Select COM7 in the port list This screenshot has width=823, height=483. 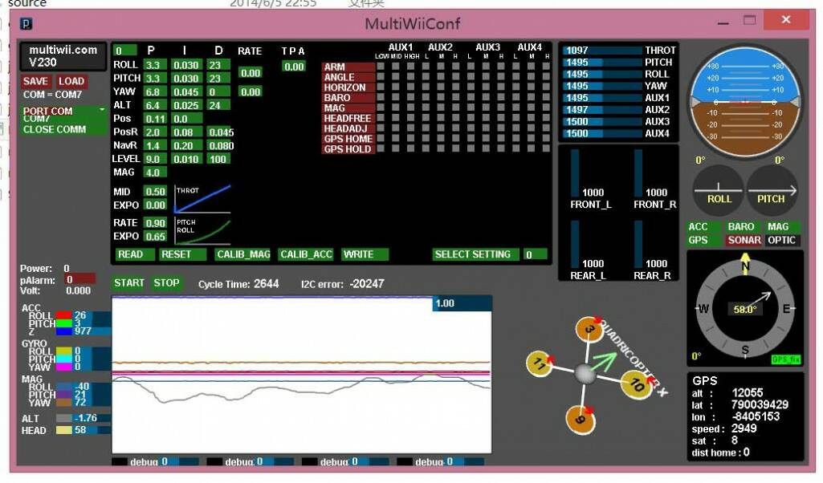pos(63,120)
